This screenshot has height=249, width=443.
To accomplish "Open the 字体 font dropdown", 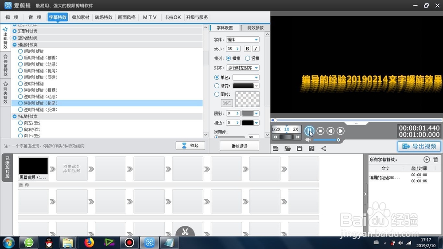I will (x=243, y=39).
